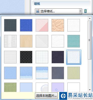Choose the olive vertical striped wallpaper
Screen dimensions: 93x100
pyautogui.click(x=74, y=73)
